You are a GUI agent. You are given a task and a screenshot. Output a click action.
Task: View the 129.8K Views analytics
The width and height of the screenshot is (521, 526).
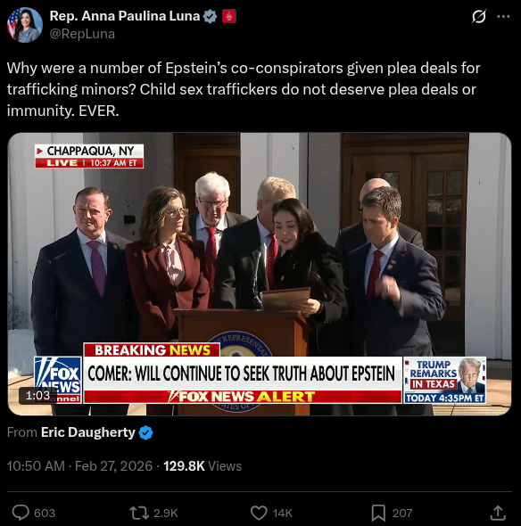[203, 466]
